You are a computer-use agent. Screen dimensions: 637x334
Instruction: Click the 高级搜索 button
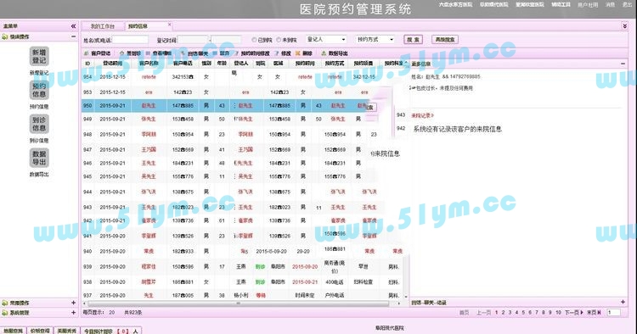point(445,40)
